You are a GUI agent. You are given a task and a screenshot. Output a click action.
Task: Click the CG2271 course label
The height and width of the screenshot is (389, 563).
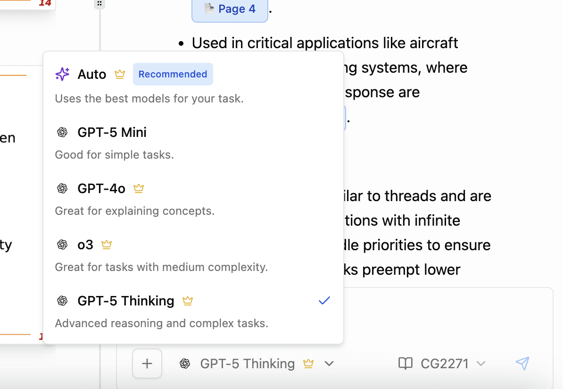445,364
